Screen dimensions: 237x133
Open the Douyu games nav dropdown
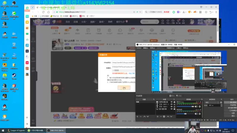[102, 22]
